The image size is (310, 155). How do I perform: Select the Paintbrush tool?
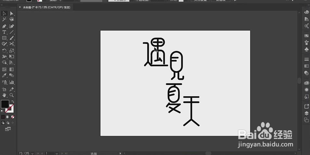[12, 38]
